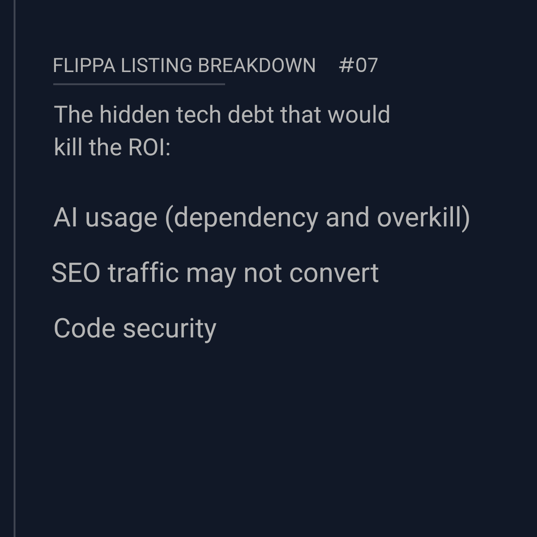Viewport: 537px width, 537px height.
Task: Click the FLIPPA LISTING BREAKDOWN header text
Action: coord(184,65)
